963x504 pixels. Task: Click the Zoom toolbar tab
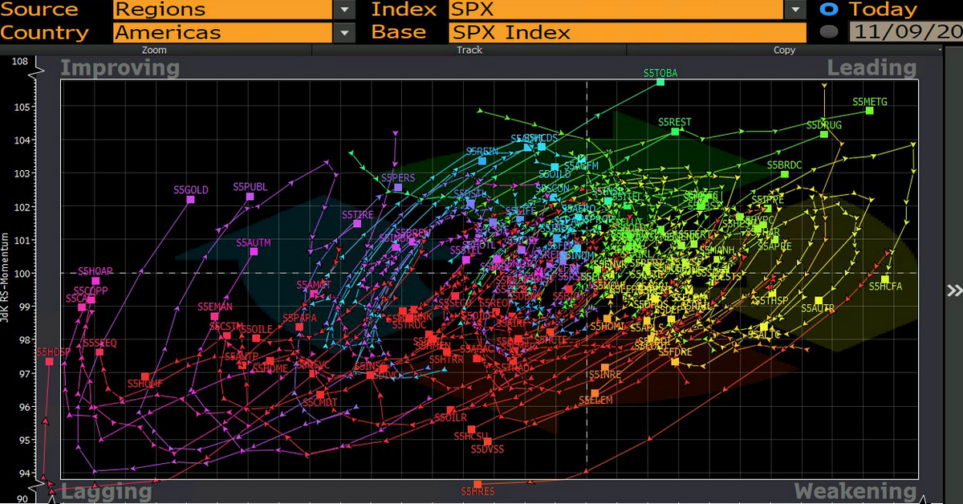[154, 50]
